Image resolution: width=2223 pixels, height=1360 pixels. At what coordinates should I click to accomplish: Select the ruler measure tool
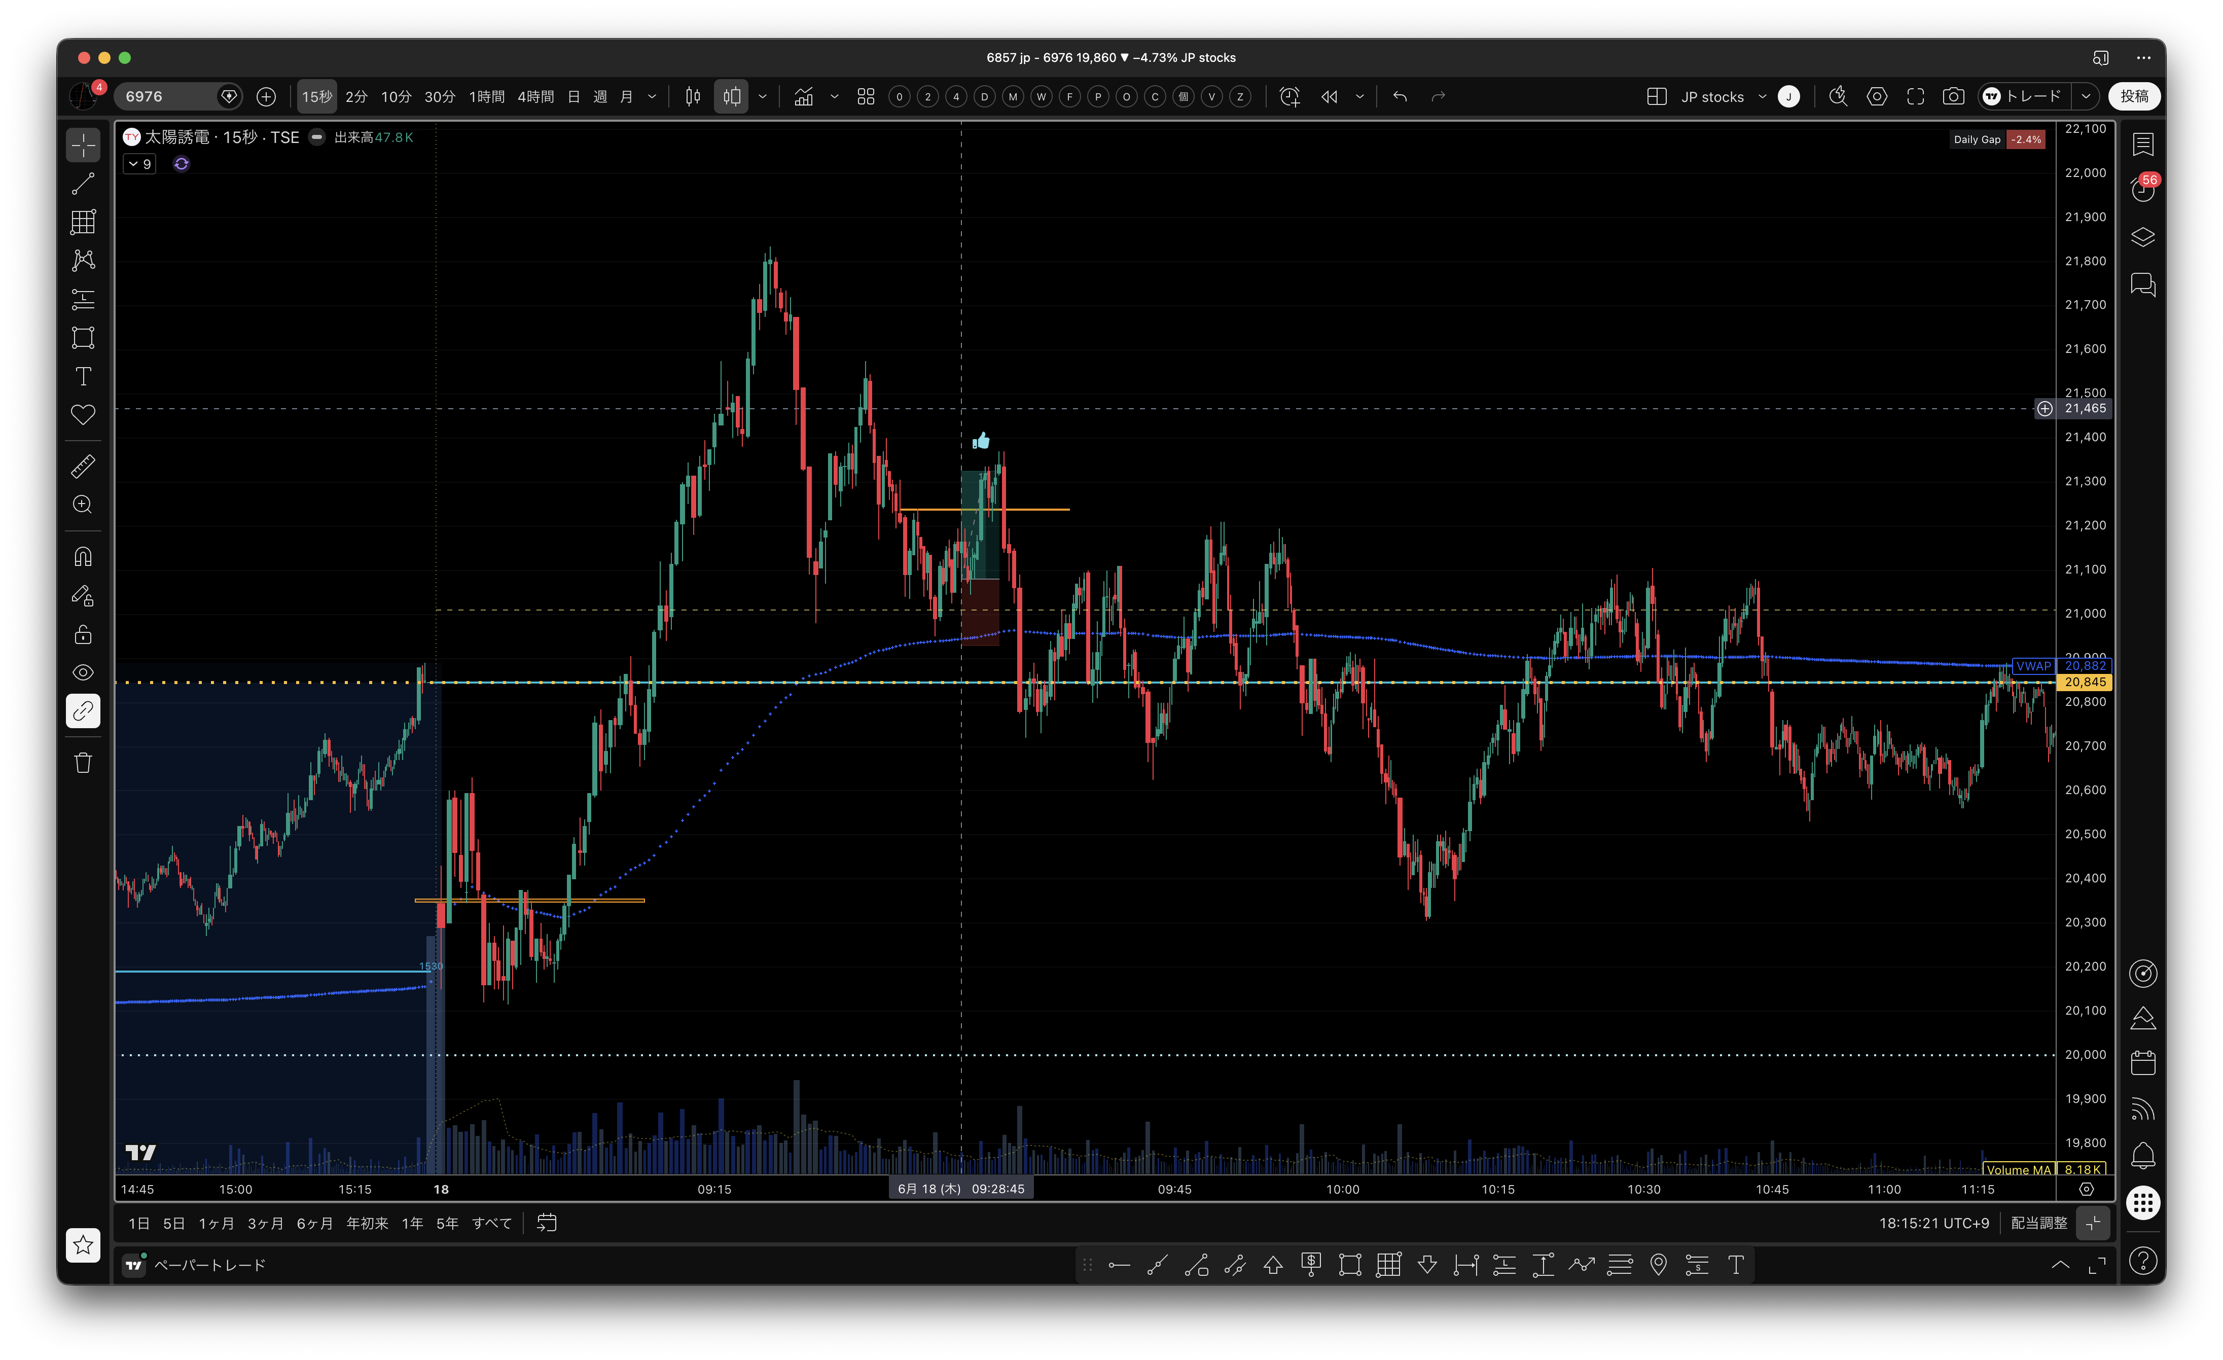pyautogui.click(x=83, y=467)
